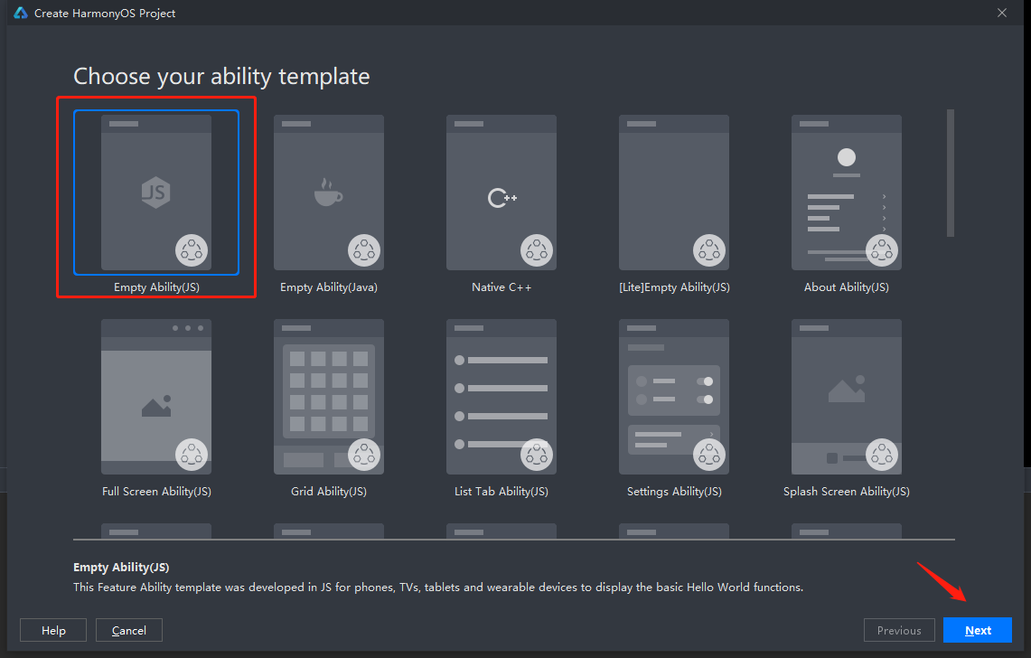
Task: Choose the About Ability(JS) template
Action: (x=847, y=193)
